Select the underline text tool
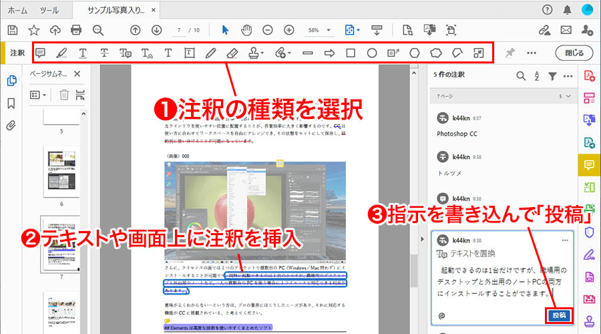The height and width of the screenshot is (334, 601). pos(83,53)
